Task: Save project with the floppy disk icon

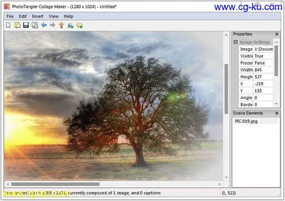Action: click(26, 25)
